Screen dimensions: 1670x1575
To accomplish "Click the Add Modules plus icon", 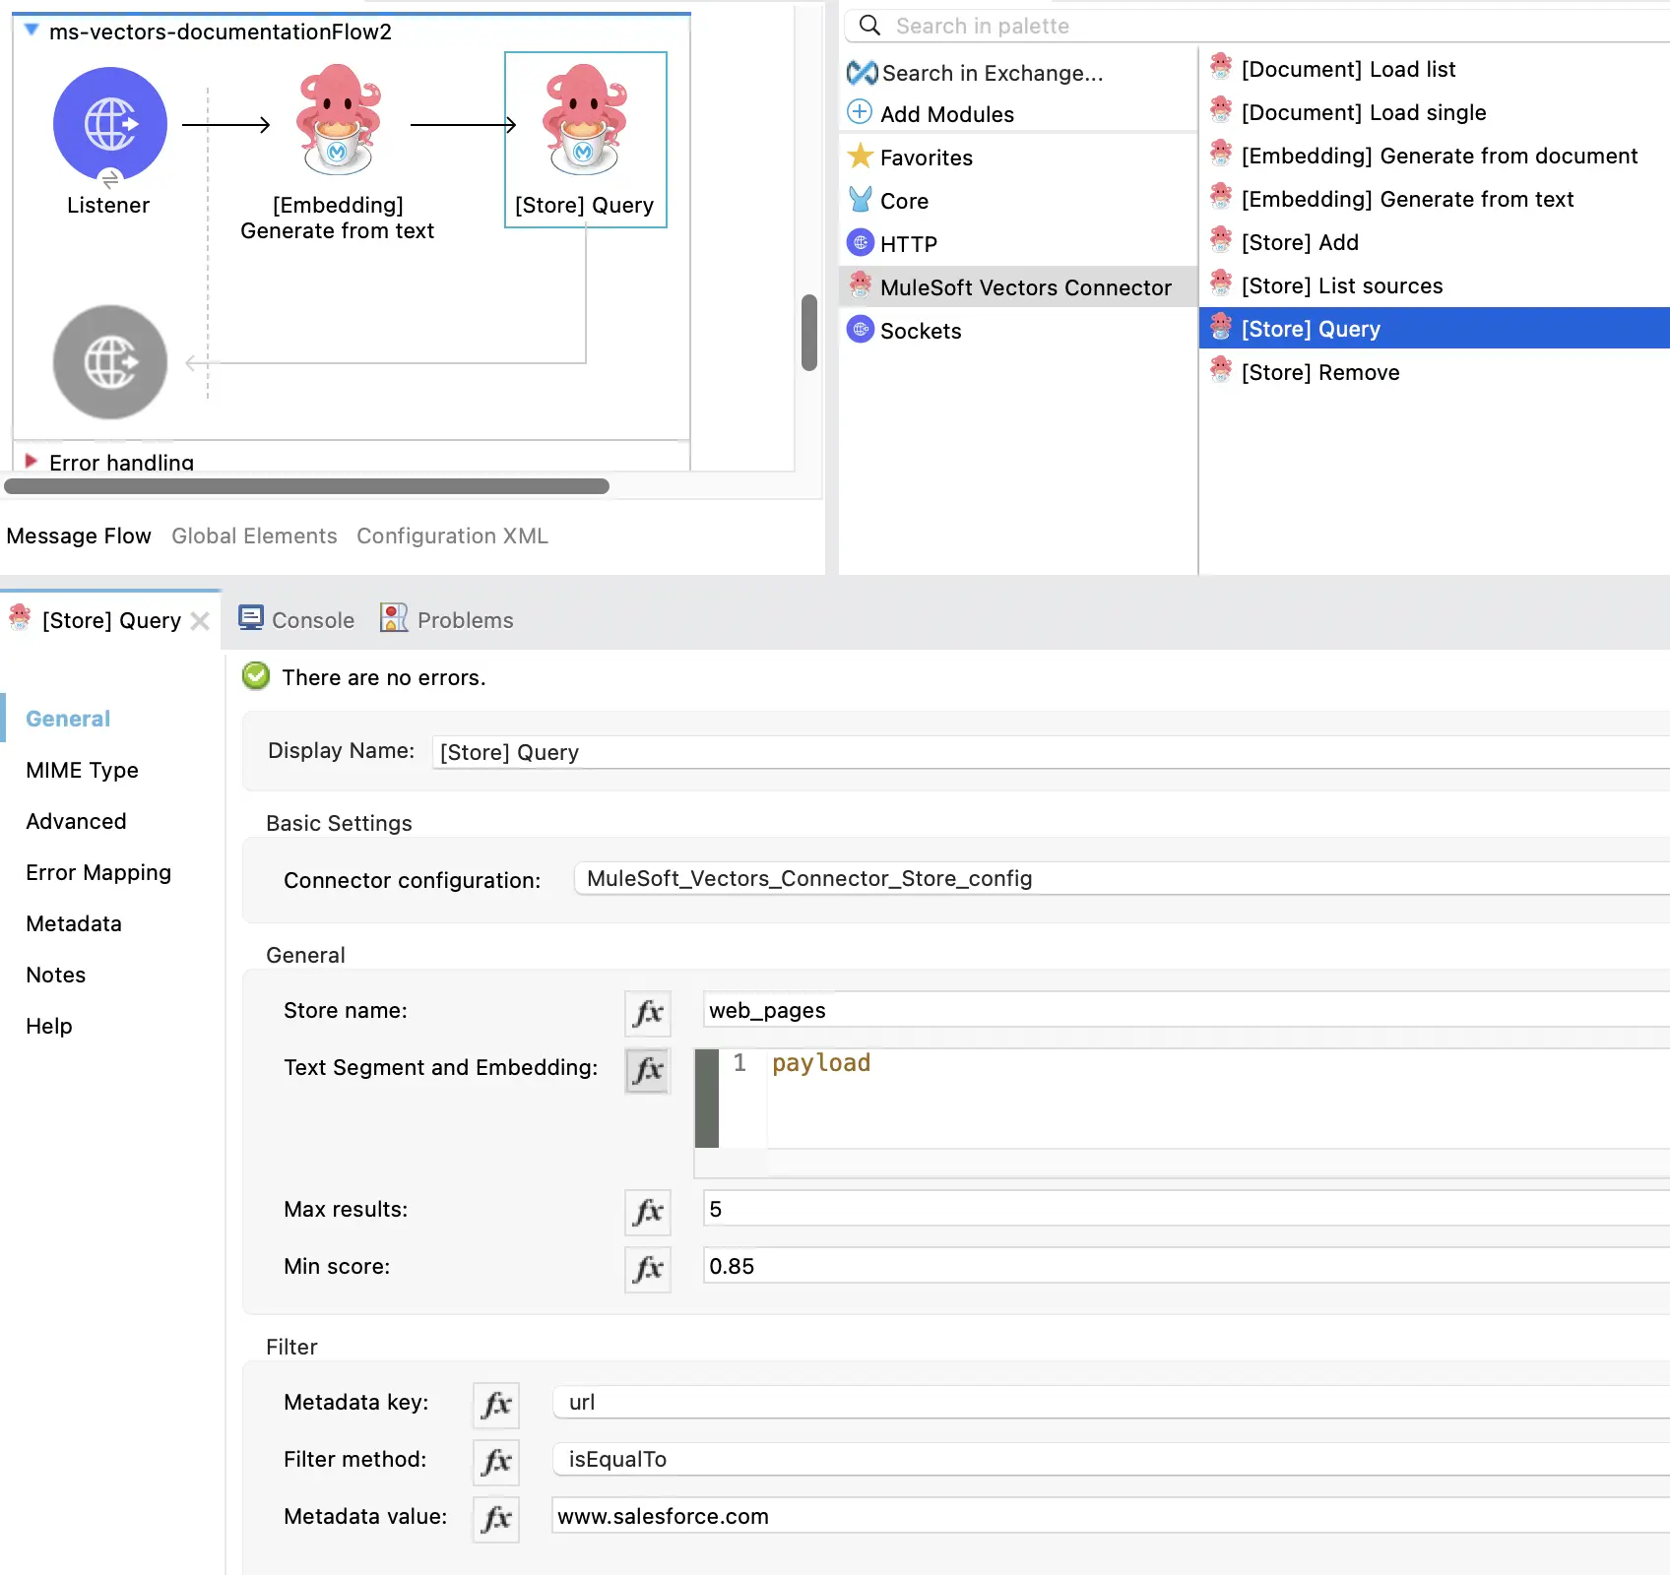I will tap(860, 113).
